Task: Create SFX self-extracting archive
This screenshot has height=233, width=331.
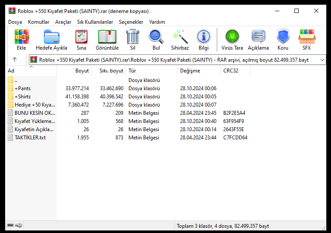Action: 307,37
